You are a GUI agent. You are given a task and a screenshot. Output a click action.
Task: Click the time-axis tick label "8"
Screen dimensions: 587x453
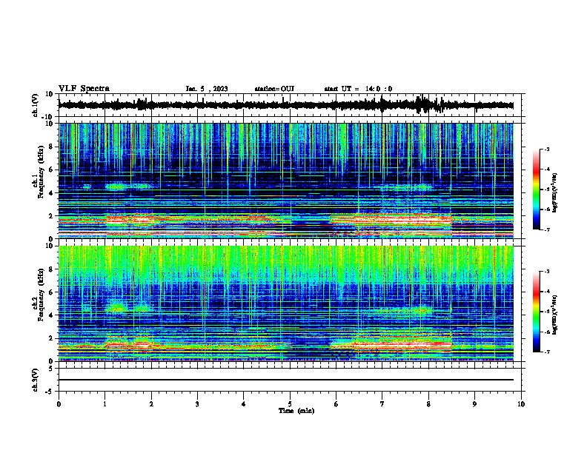(428, 404)
